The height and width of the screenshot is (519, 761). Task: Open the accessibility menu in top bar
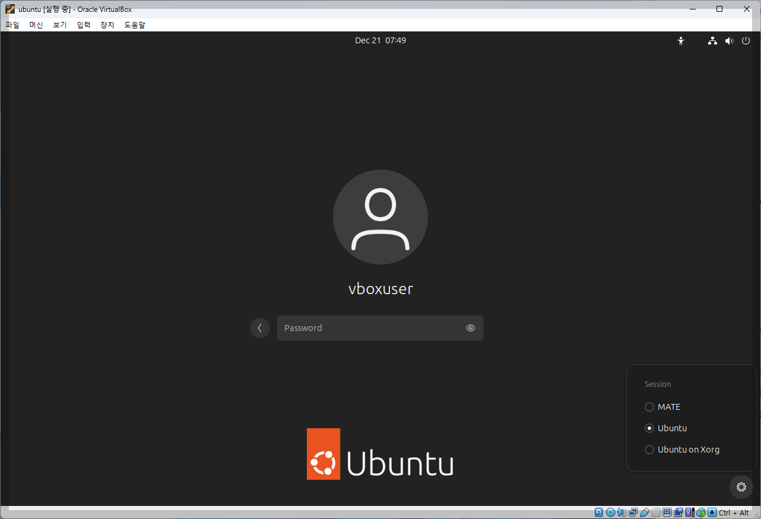[681, 41]
